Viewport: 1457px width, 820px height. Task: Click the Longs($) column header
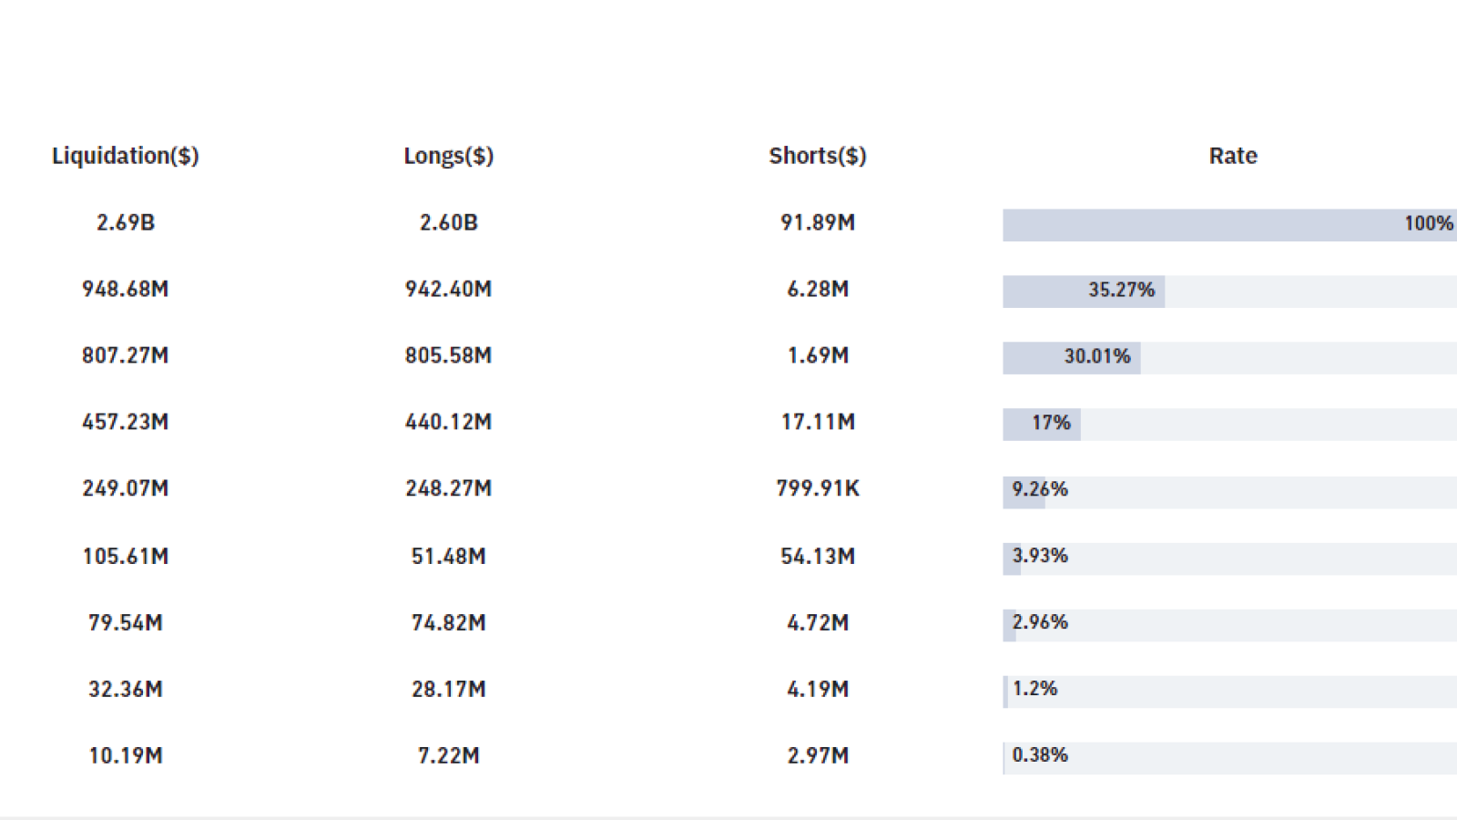click(x=448, y=156)
